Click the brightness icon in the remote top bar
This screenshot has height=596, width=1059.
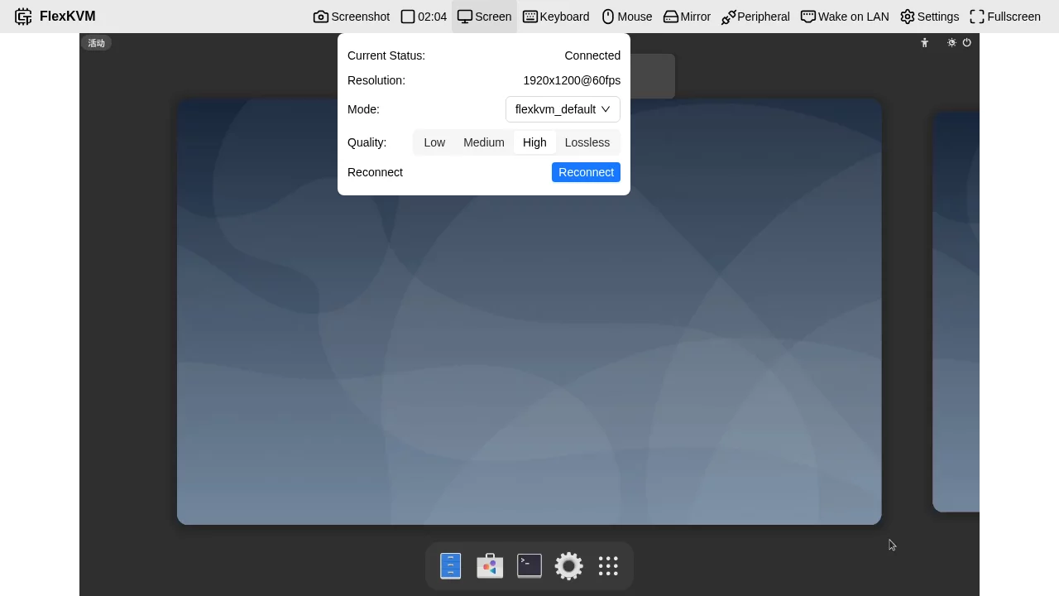[951, 42]
